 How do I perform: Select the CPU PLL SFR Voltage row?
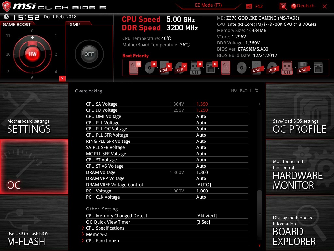pos(167,135)
